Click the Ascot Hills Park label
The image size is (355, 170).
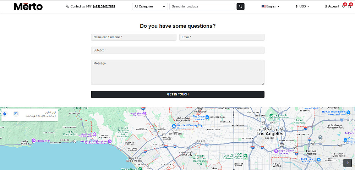click(x=299, y=121)
